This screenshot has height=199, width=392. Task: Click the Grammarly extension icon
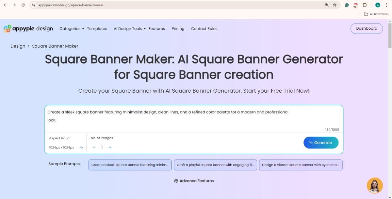(x=347, y=5)
